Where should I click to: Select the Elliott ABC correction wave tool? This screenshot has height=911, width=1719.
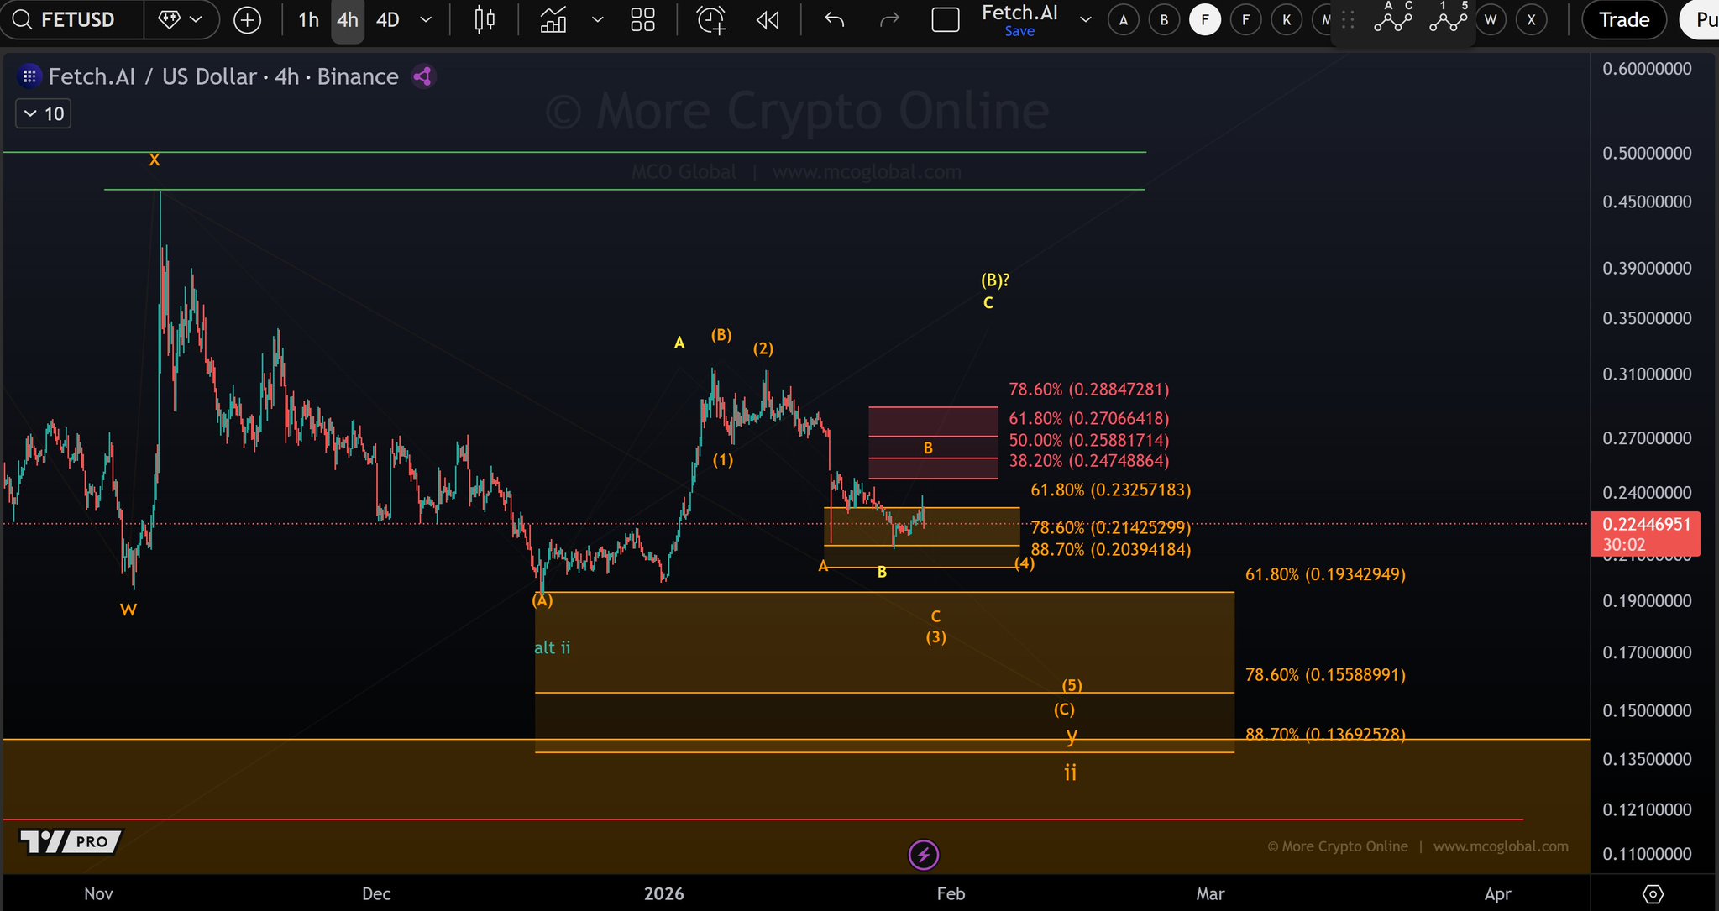[1392, 19]
